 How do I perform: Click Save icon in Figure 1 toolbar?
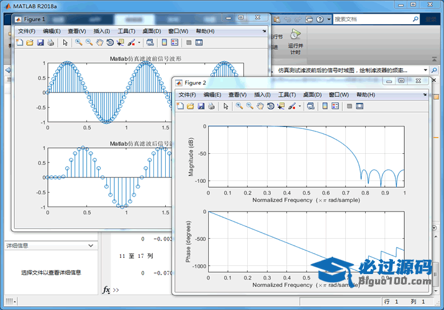(x=40, y=43)
